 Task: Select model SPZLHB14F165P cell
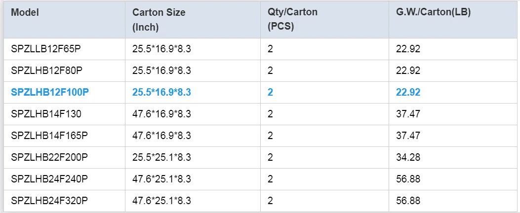(49, 136)
